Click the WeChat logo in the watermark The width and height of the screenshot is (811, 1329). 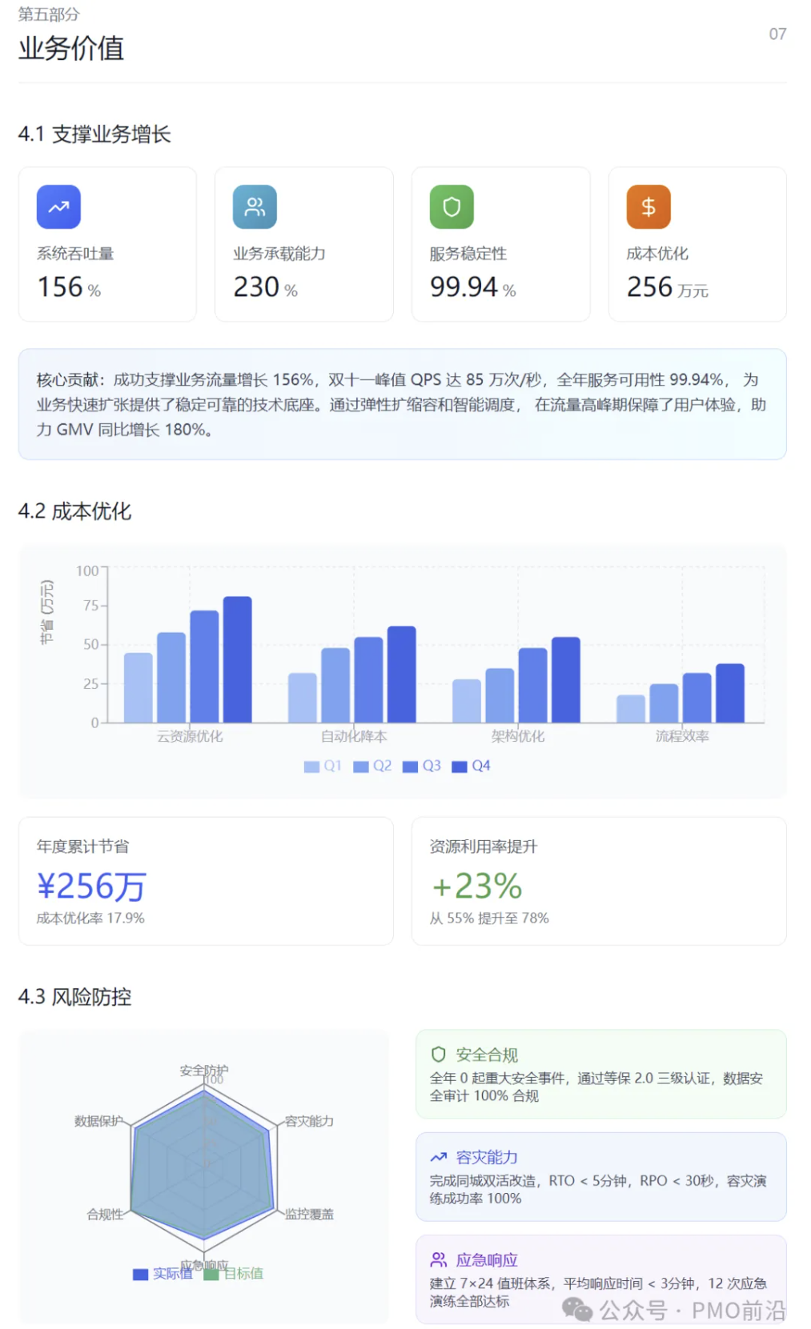(x=577, y=1310)
